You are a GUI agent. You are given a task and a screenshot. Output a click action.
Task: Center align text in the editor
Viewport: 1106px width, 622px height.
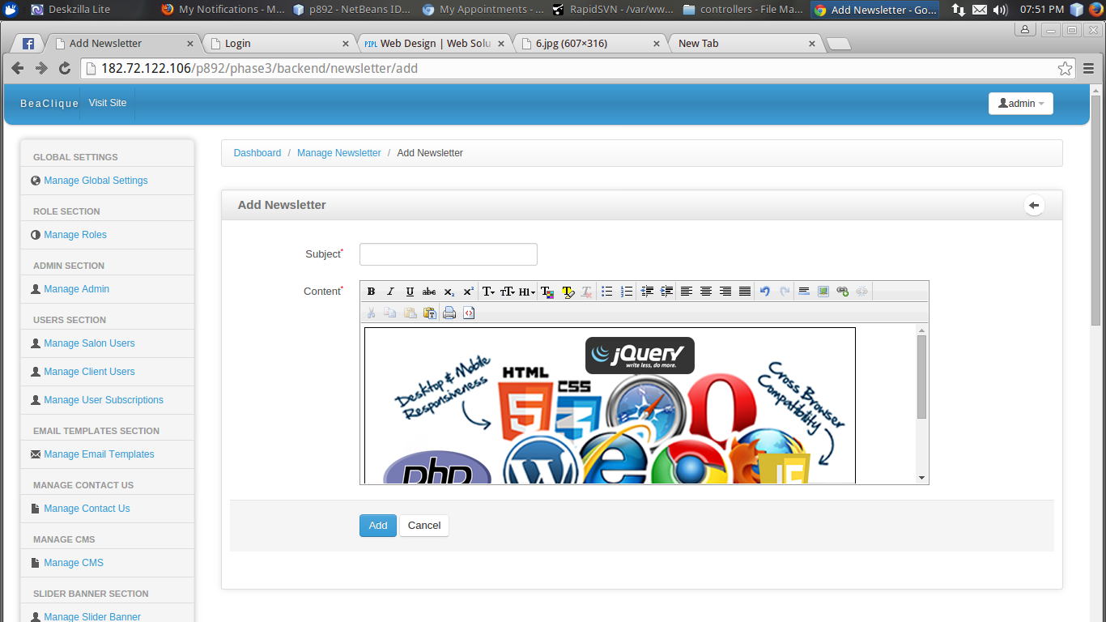tap(706, 292)
